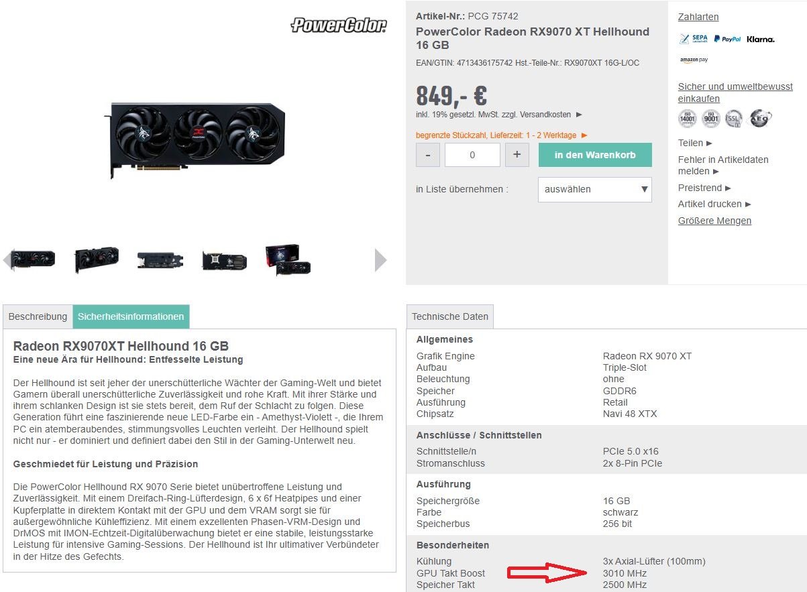Add item with 'in den Warenkorb' button
This screenshot has width=807, height=592.
click(x=595, y=155)
